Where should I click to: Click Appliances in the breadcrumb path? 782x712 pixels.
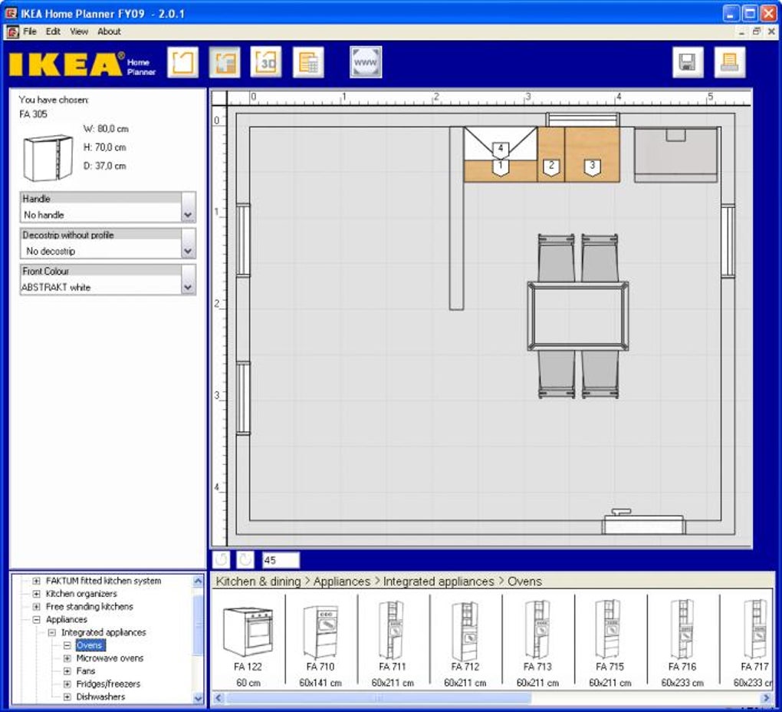click(x=342, y=582)
